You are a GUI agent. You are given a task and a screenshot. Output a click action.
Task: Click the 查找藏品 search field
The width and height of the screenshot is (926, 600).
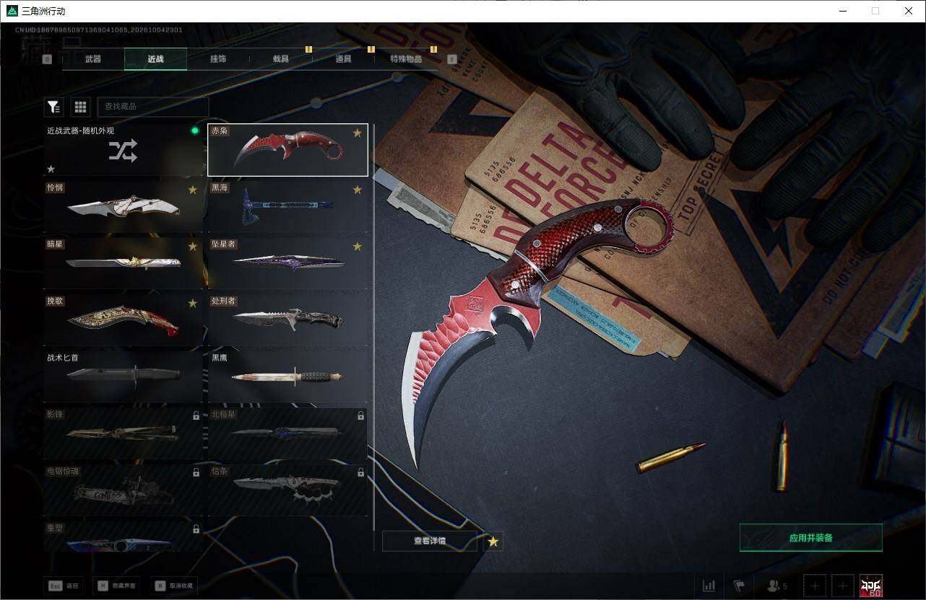point(153,107)
